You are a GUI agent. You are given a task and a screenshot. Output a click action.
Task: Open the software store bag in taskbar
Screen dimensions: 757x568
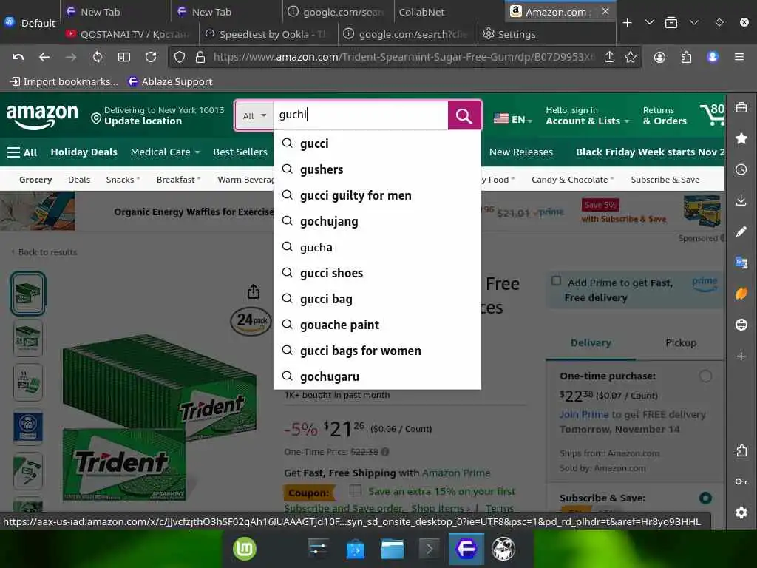(x=356, y=550)
